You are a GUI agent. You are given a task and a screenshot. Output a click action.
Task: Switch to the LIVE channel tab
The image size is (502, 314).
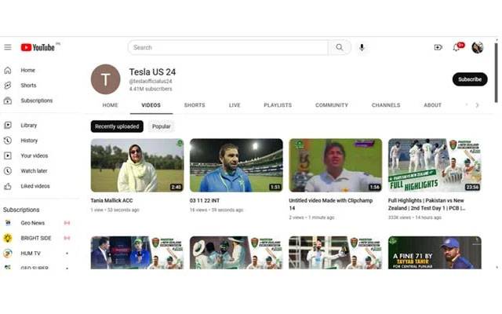coord(235,105)
